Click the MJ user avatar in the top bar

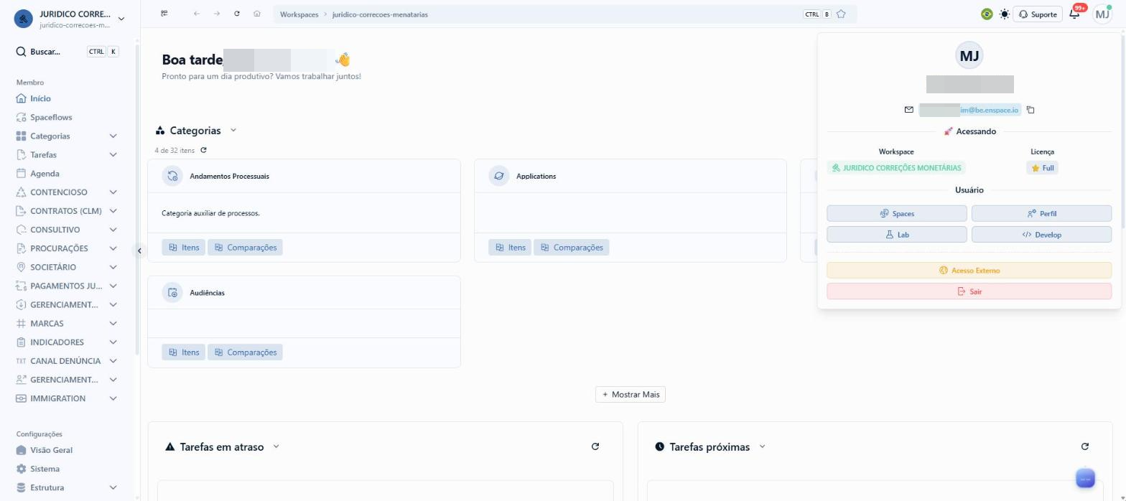pos(1102,14)
